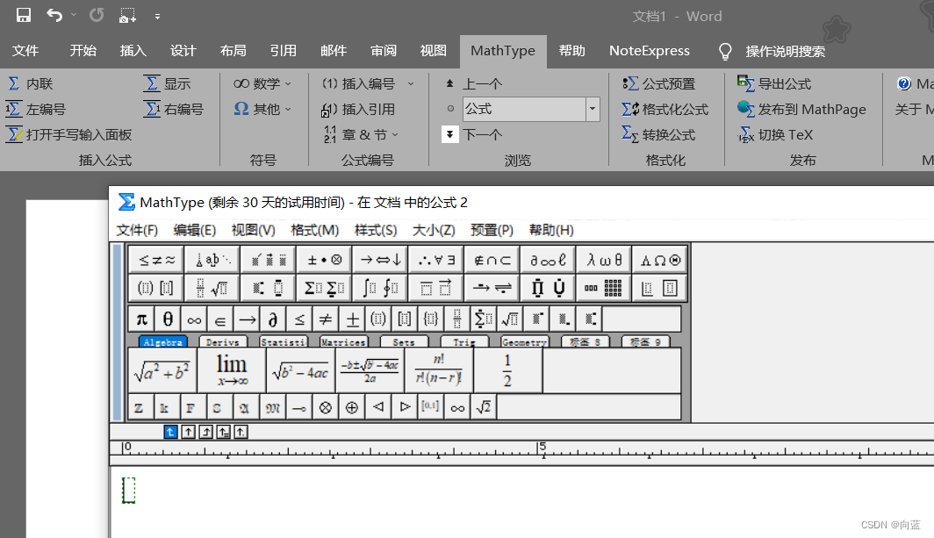The width and height of the screenshot is (934, 538).
Task: Insert an inline equation with 内联
Action: pos(31,84)
